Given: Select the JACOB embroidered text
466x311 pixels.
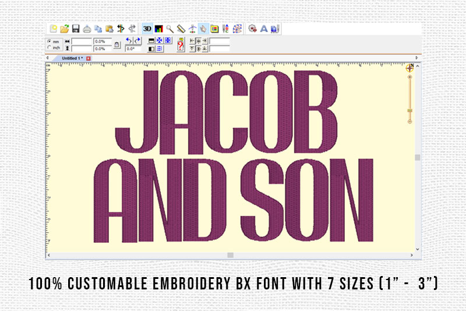Looking at the screenshot, I should [x=226, y=112].
